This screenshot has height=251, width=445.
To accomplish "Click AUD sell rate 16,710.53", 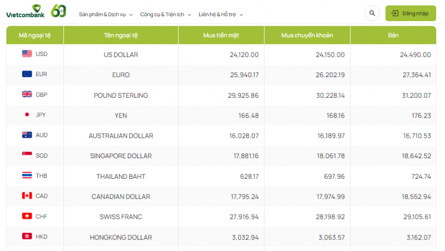I will coord(417,135).
